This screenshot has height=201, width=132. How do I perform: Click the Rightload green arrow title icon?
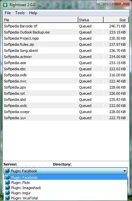click(x=5, y=5)
